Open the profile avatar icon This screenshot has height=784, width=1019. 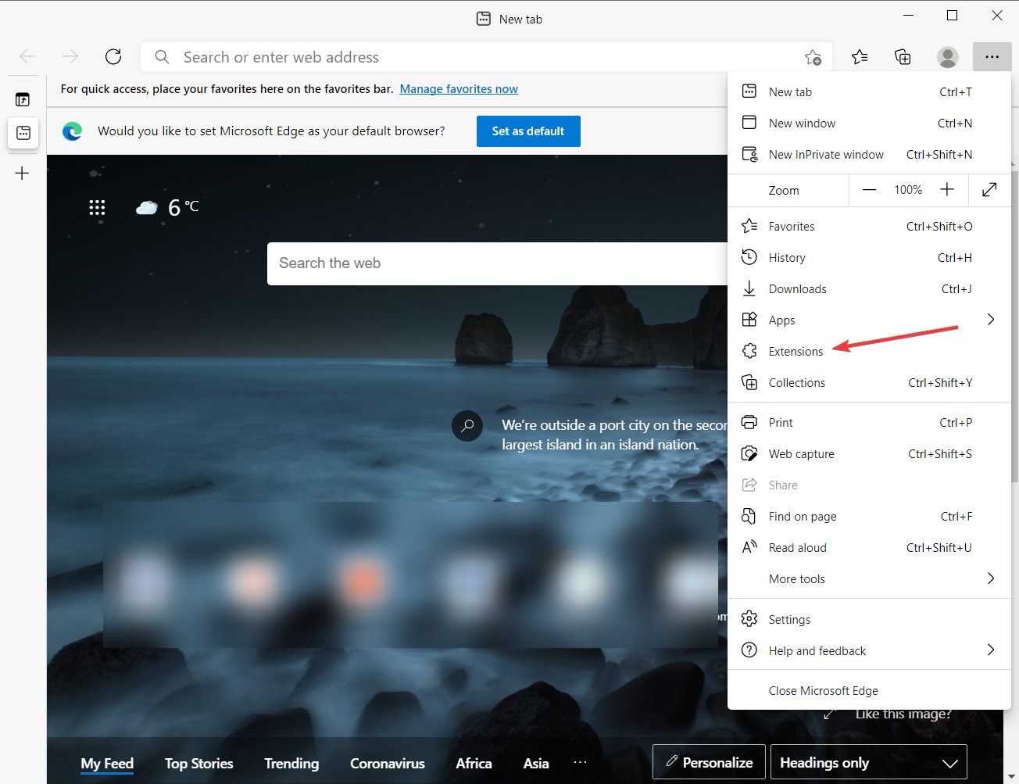pyautogui.click(x=948, y=56)
